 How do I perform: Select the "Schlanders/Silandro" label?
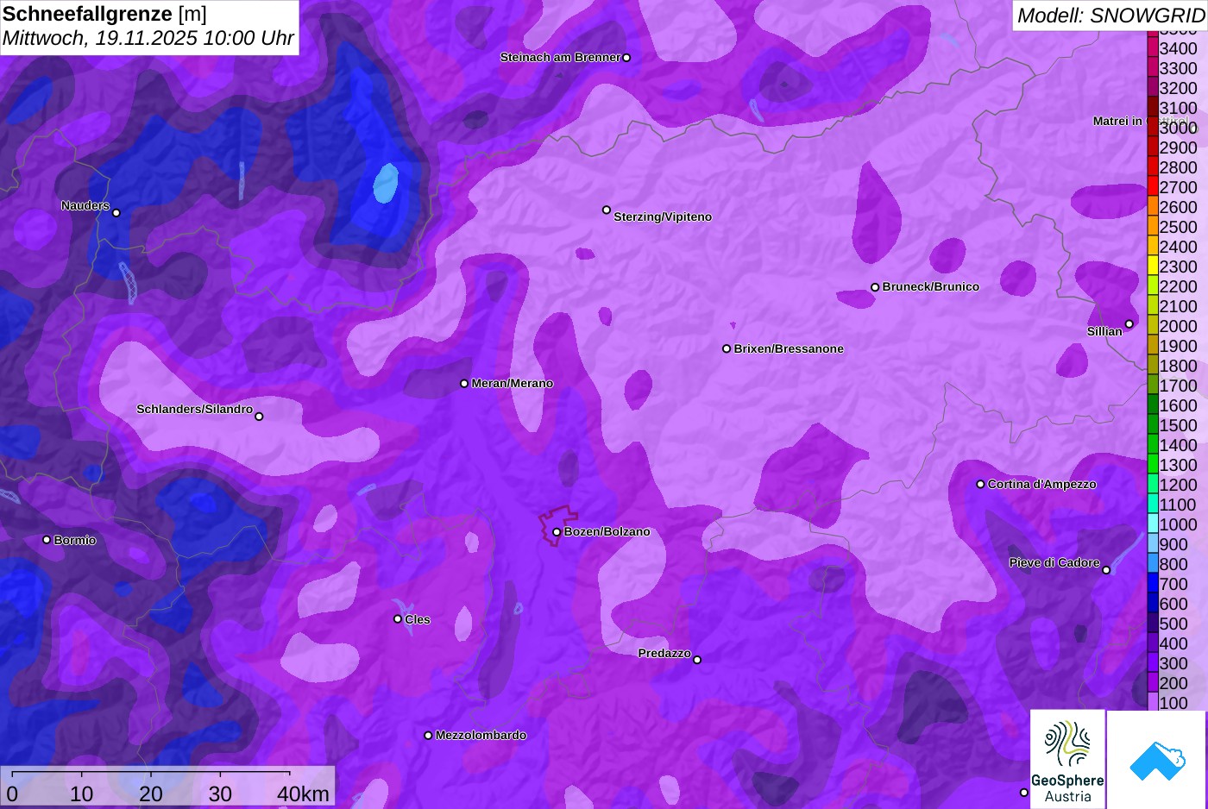[x=195, y=409]
